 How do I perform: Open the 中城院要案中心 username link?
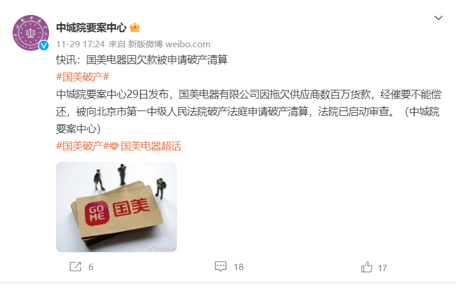coord(91,28)
